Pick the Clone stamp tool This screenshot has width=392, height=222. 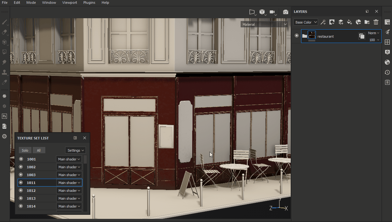coord(4,72)
